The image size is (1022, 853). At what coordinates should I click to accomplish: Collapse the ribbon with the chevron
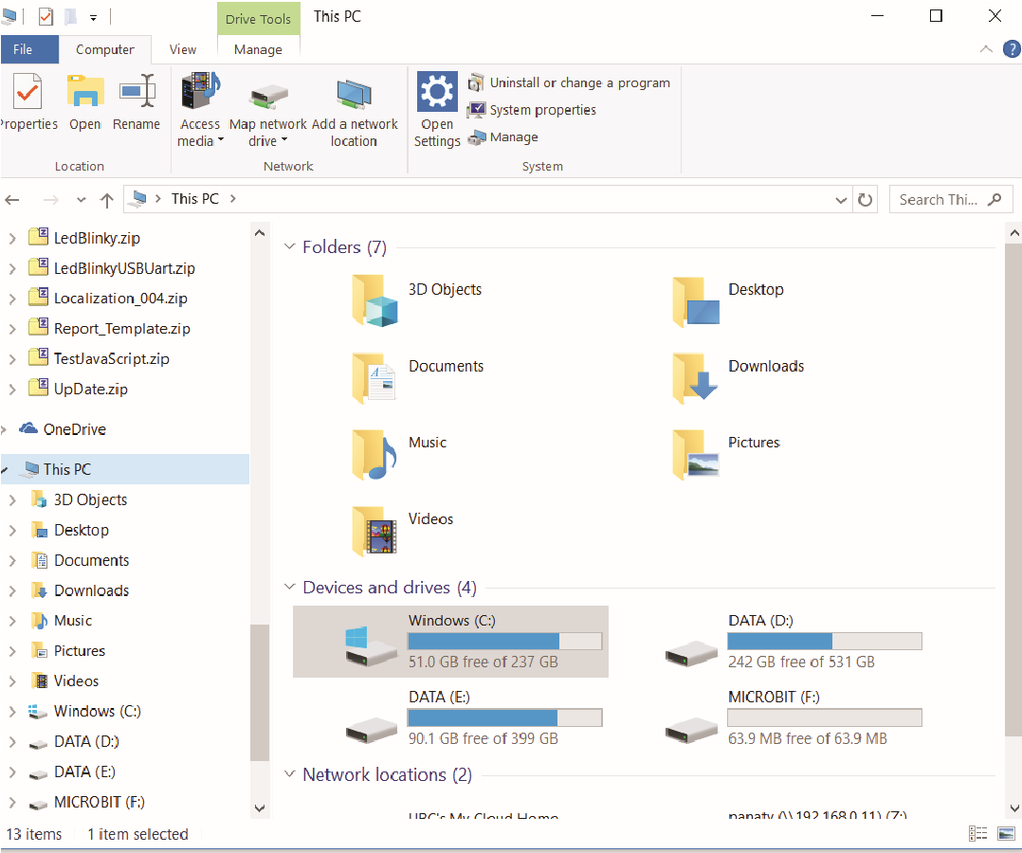(986, 49)
